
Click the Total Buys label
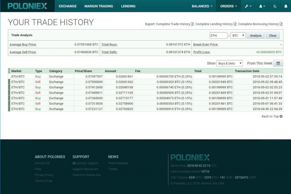point(109,45)
